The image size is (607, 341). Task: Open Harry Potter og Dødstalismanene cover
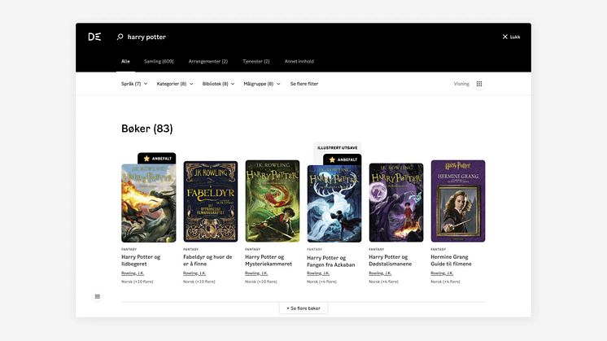pyautogui.click(x=396, y=203)
